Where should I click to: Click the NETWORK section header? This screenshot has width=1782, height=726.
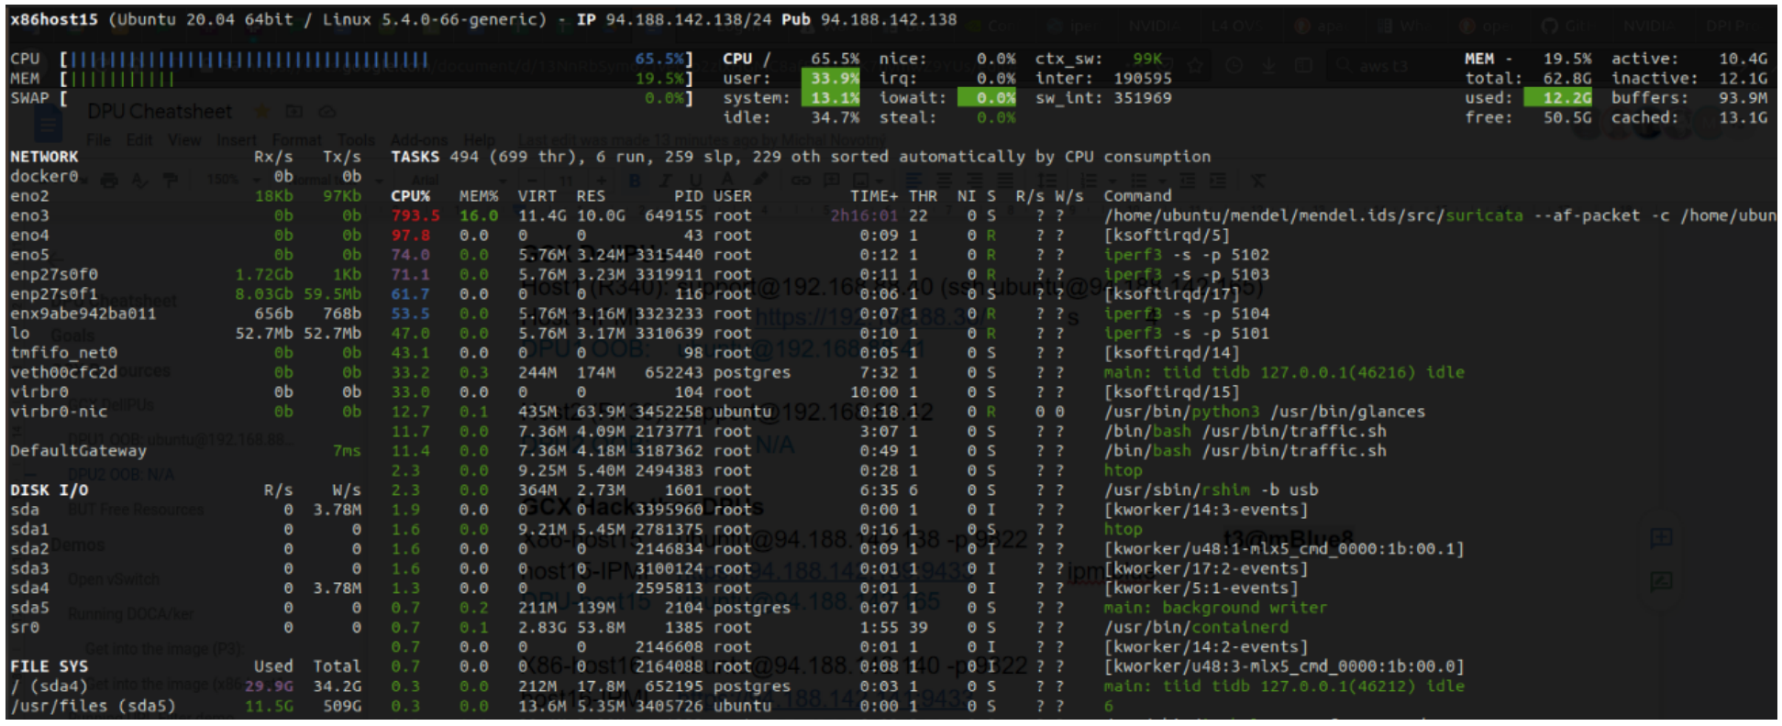tap(44, 157)
